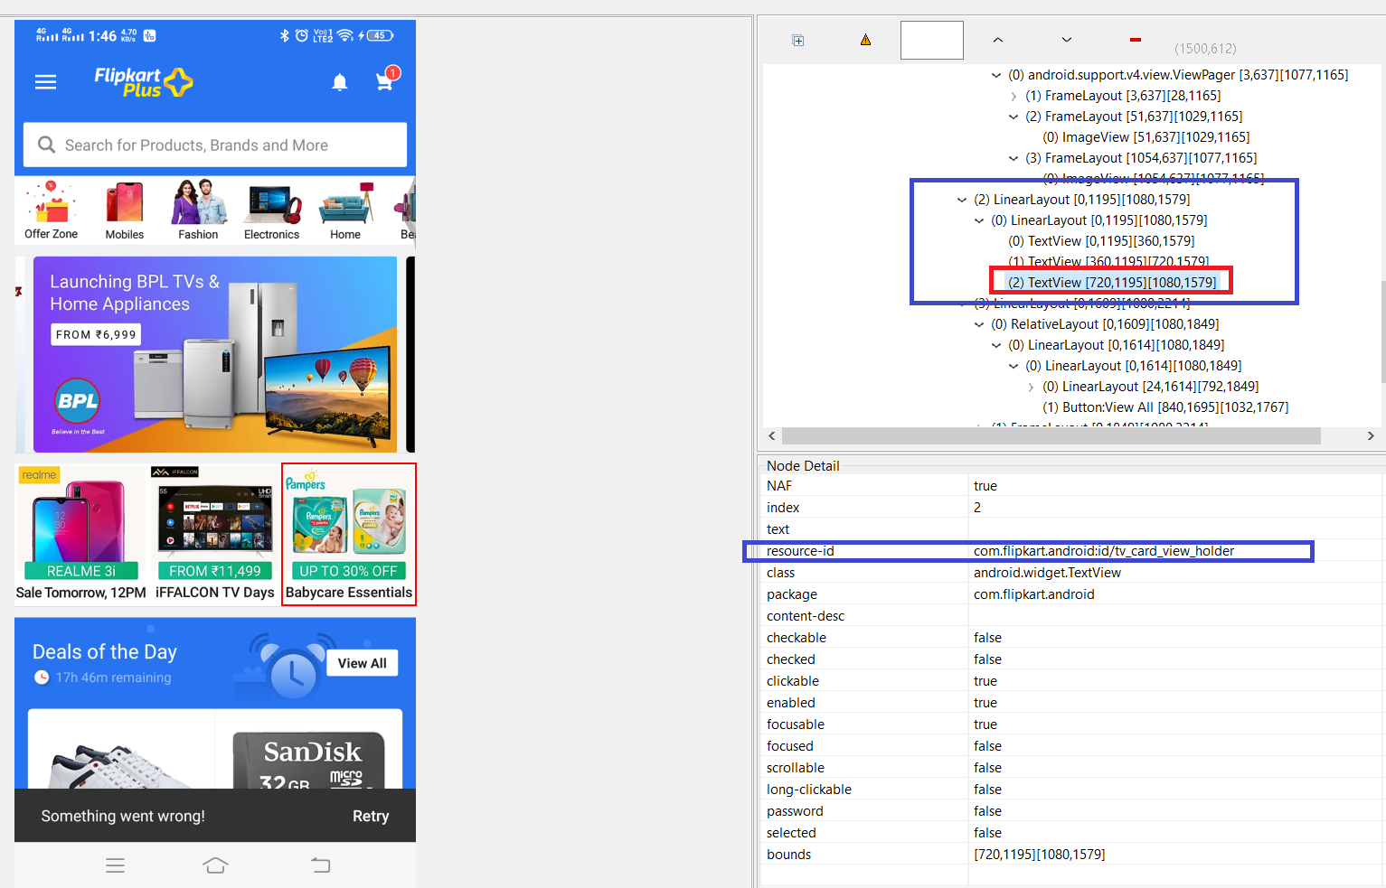
Task: Tap Android back navigation icon
Action: point(320,865)
